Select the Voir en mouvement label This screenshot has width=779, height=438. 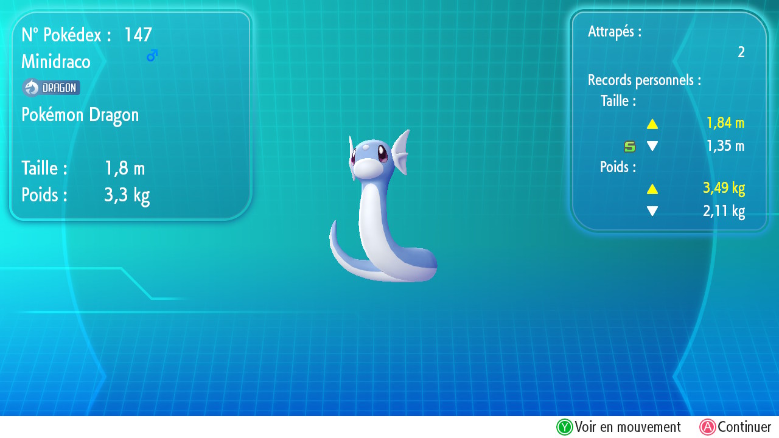627,427
